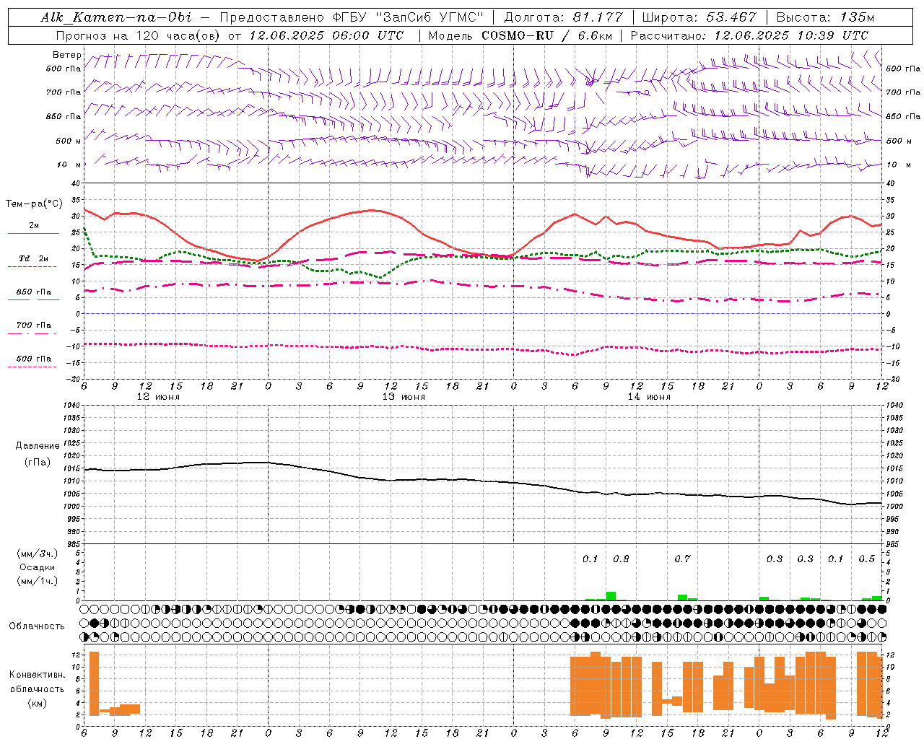Click the precipitation value 0.7
Screen dimensions: 924x739
[682, 559]
